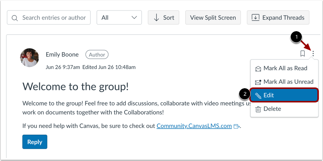The height and width of the screenshot is (161, 323).
Task: Click the search magnifier icon
Action: 15,18
